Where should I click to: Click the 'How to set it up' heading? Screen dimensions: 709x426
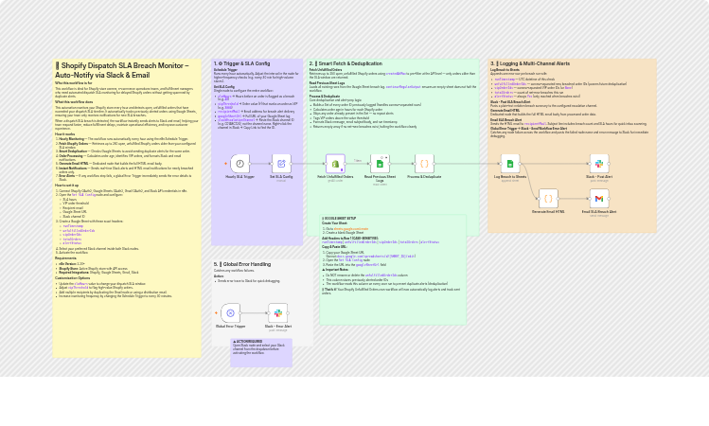coord(67,186)
